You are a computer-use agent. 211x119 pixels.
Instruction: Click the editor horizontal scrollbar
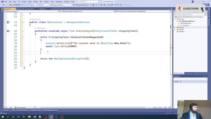click(x=93, y=107)
